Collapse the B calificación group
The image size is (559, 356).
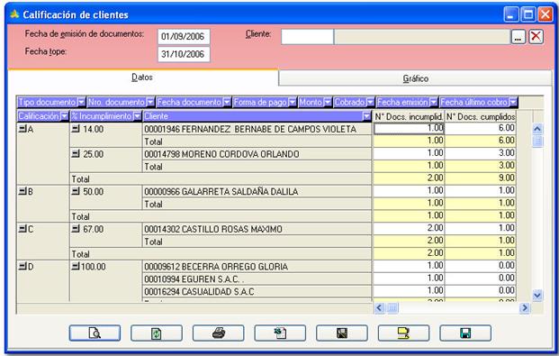[x=23, y=191]
